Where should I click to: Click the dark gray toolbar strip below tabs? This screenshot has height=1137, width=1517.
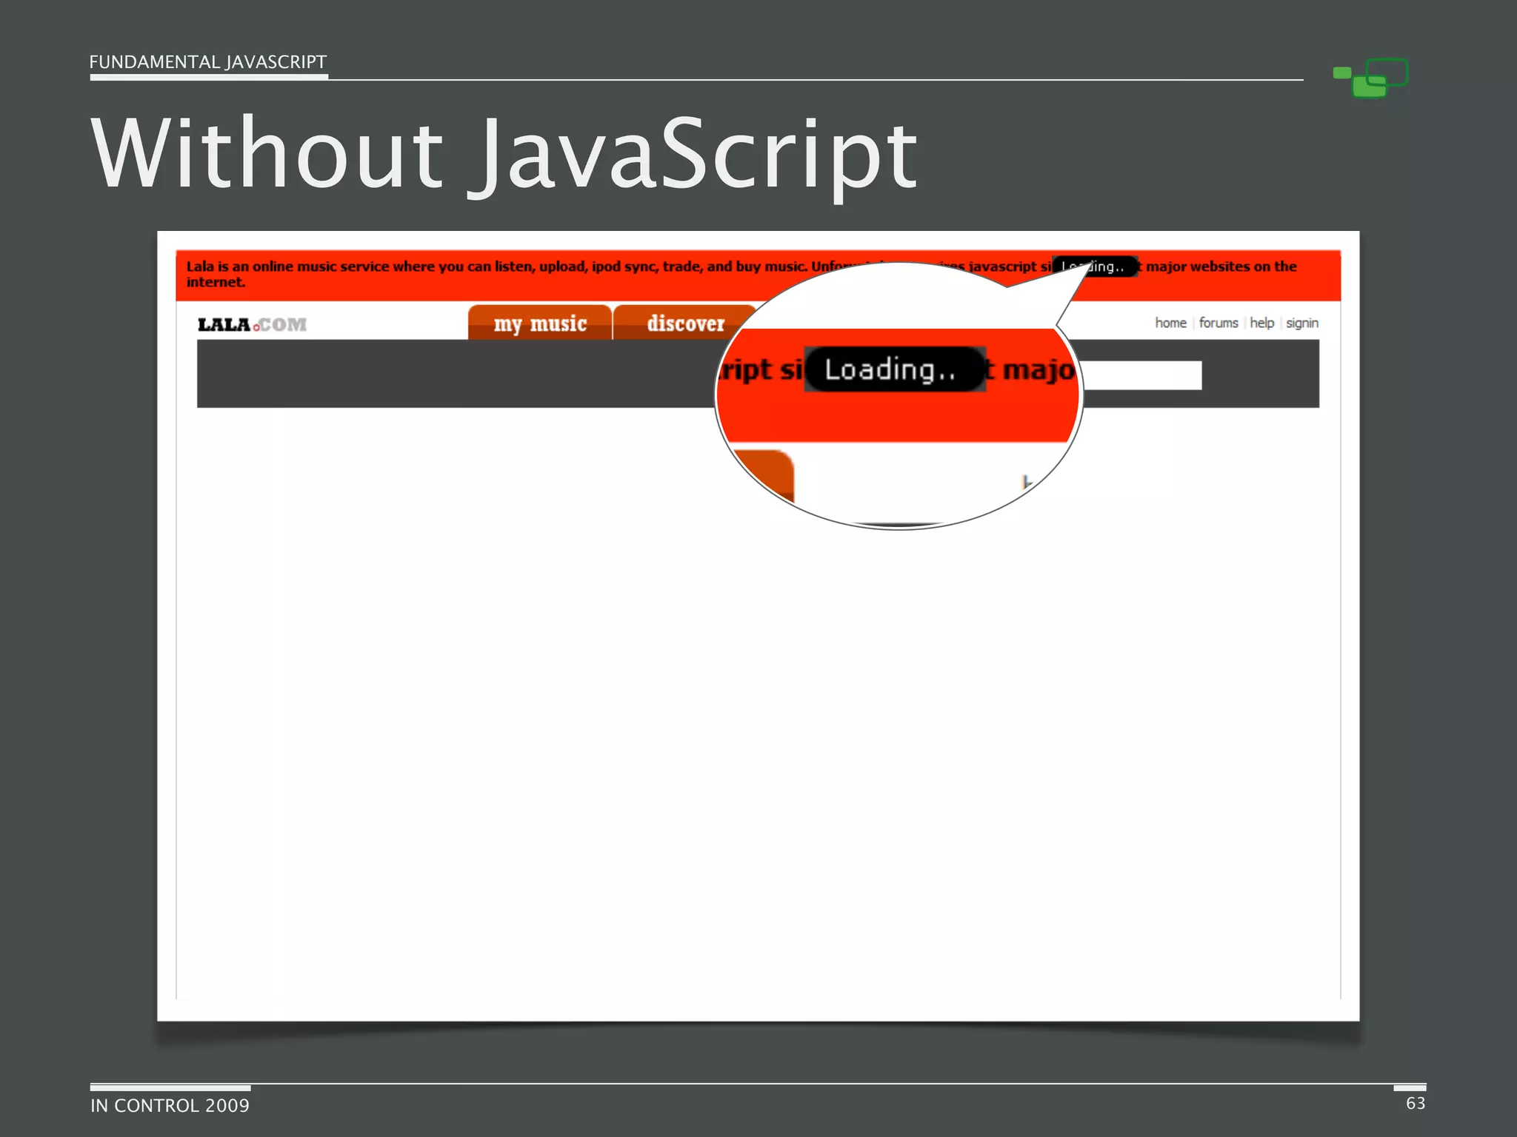444,374
